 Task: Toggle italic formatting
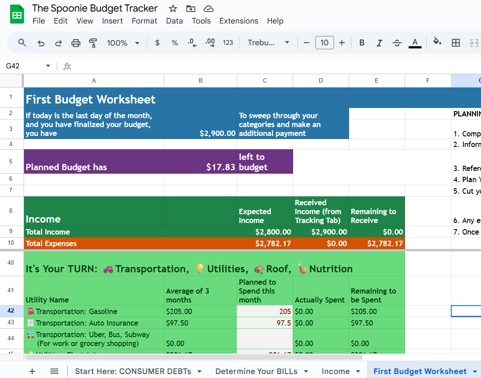coord(379,43)
